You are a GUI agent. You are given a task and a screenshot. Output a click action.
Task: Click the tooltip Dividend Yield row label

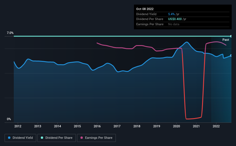click(x=146, y=14)
